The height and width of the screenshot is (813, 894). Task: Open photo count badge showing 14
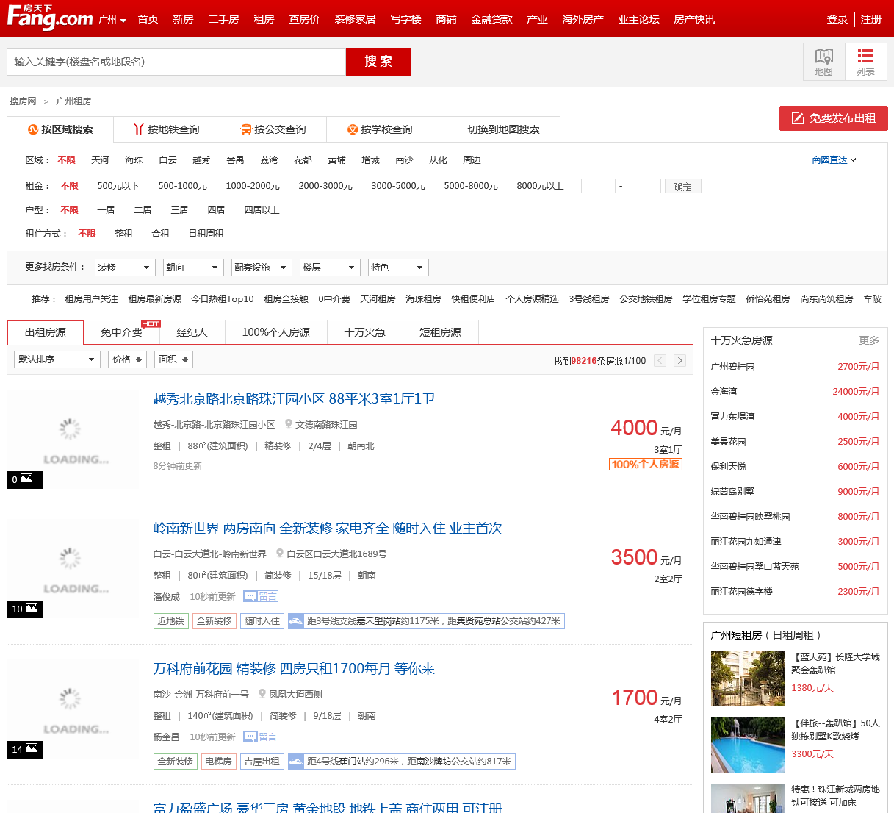(25, 749)
